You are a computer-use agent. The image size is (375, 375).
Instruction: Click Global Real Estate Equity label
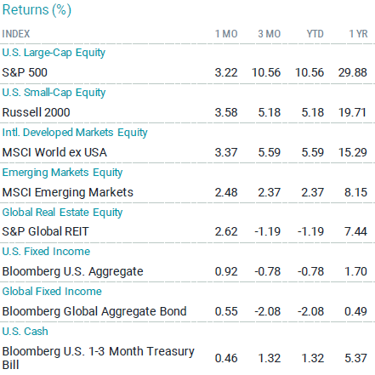[x=62, y=213]
